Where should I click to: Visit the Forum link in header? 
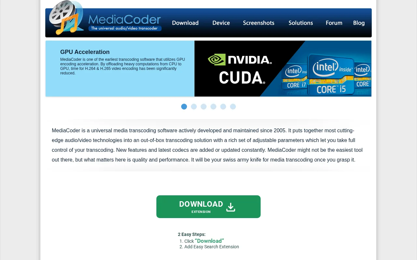[334, 23]
